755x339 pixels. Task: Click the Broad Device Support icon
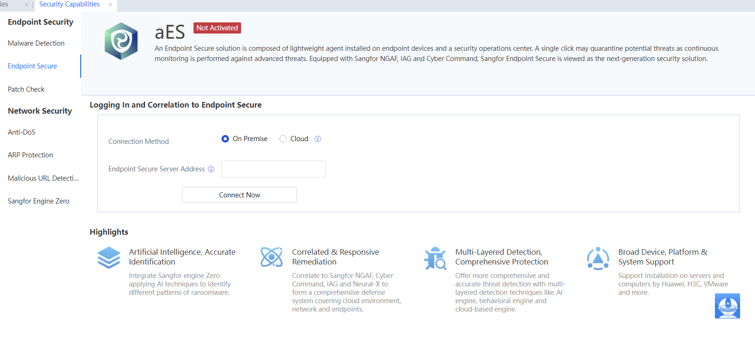[x=598, y=258]
